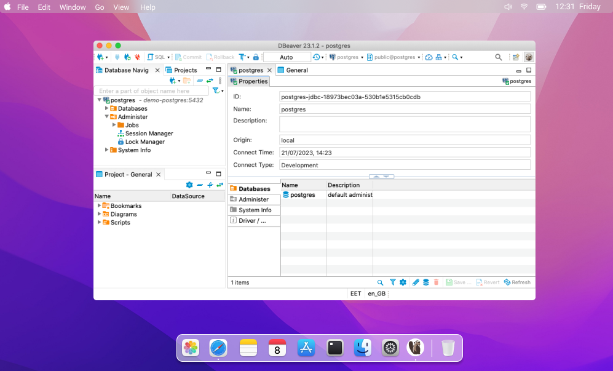Screen dimensions: 613x371
Task: Click the filter funnel in bottom toolbar
Action: coord(392,282)
